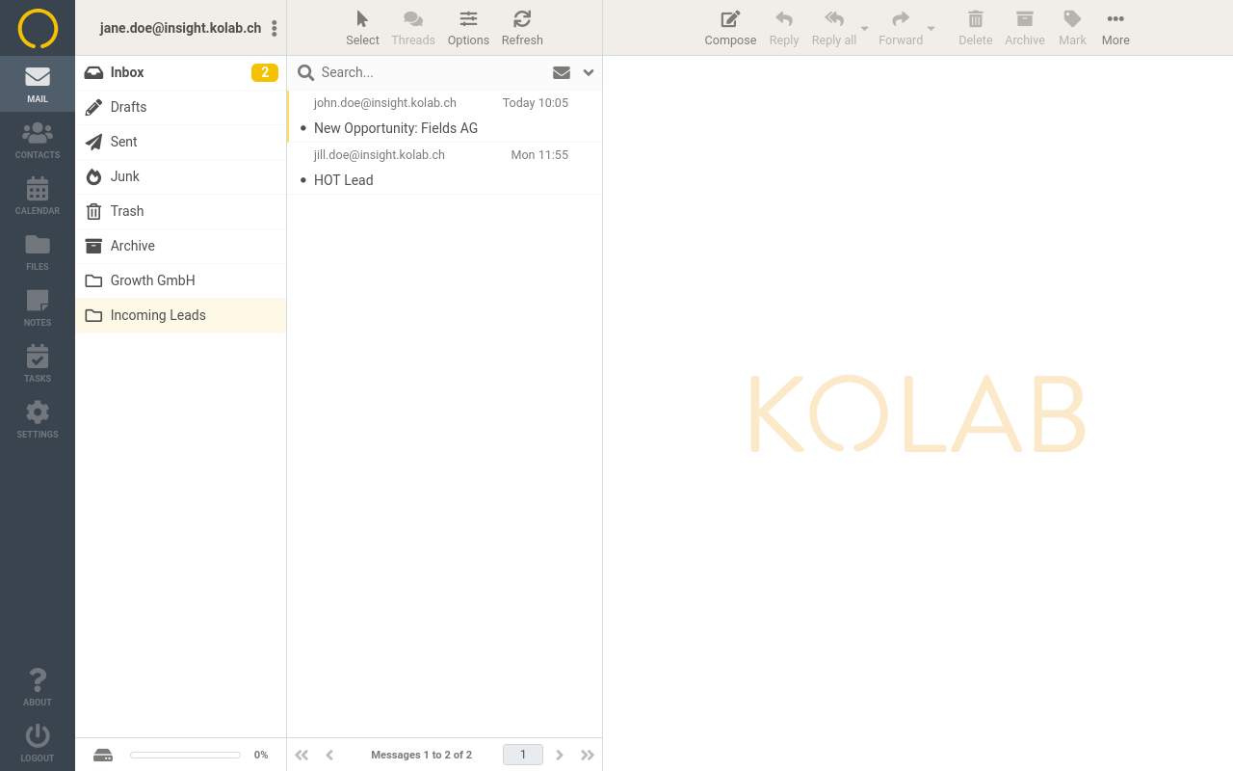The height and width of the screenshot is (771, 1233).
Task: Focus the Search input field
Action: 432,72
